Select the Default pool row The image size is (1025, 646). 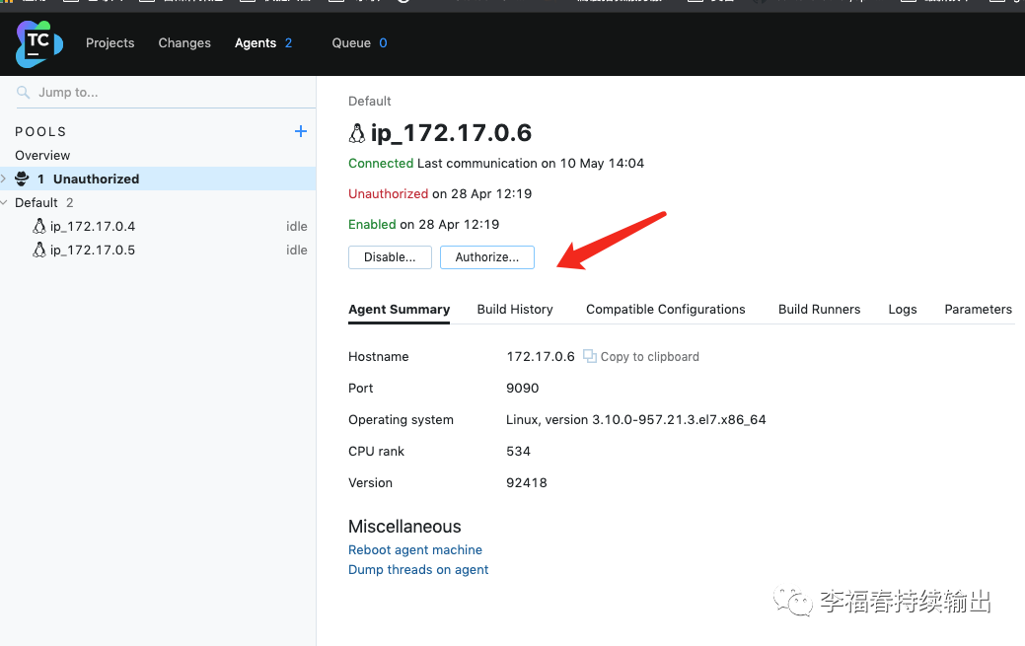coord(158,203)
